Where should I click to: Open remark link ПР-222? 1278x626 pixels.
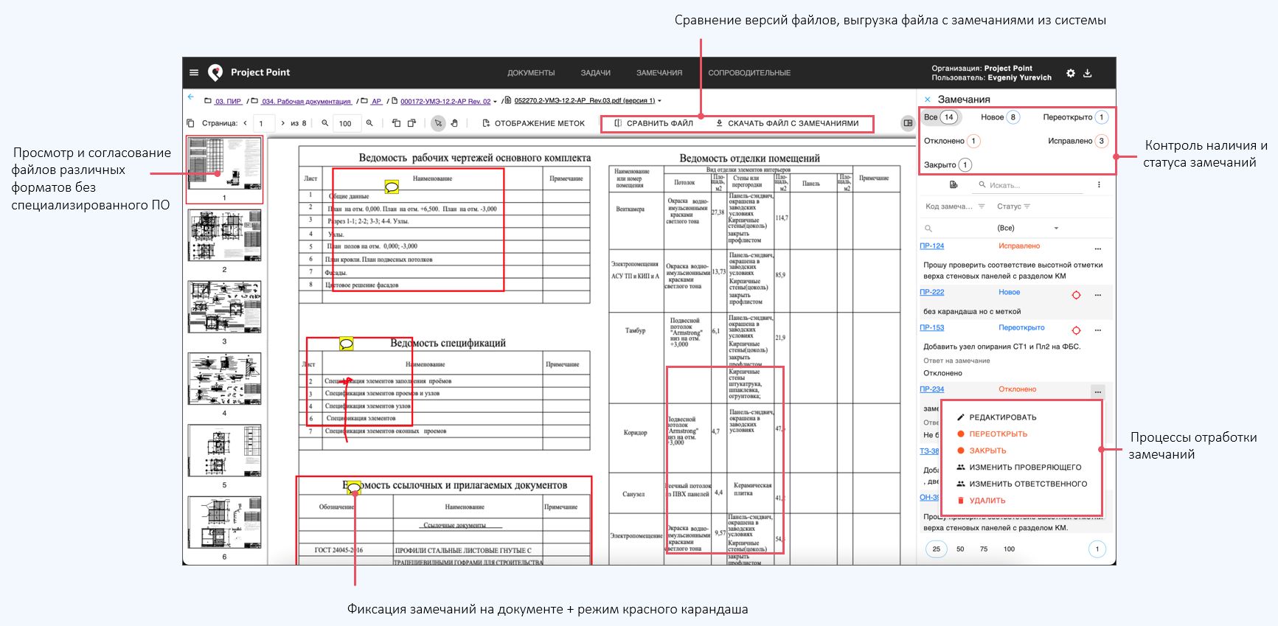[931, 292]
